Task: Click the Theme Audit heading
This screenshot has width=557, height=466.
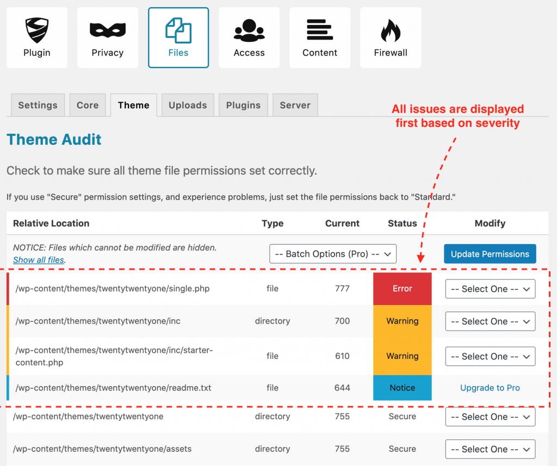Action: 54,140
